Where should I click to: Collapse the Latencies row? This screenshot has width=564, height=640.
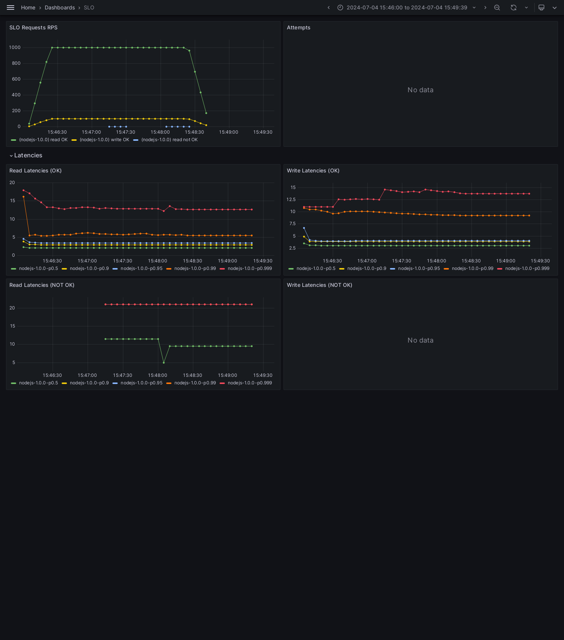click(x=26, y=155)
